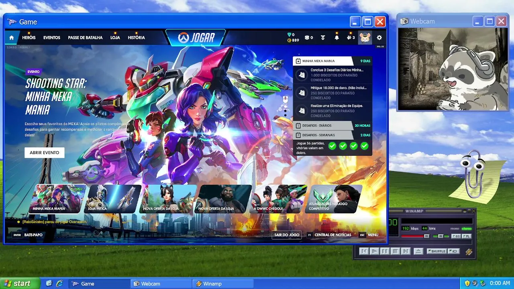Expand the Desafios - Semanais section

332,135
